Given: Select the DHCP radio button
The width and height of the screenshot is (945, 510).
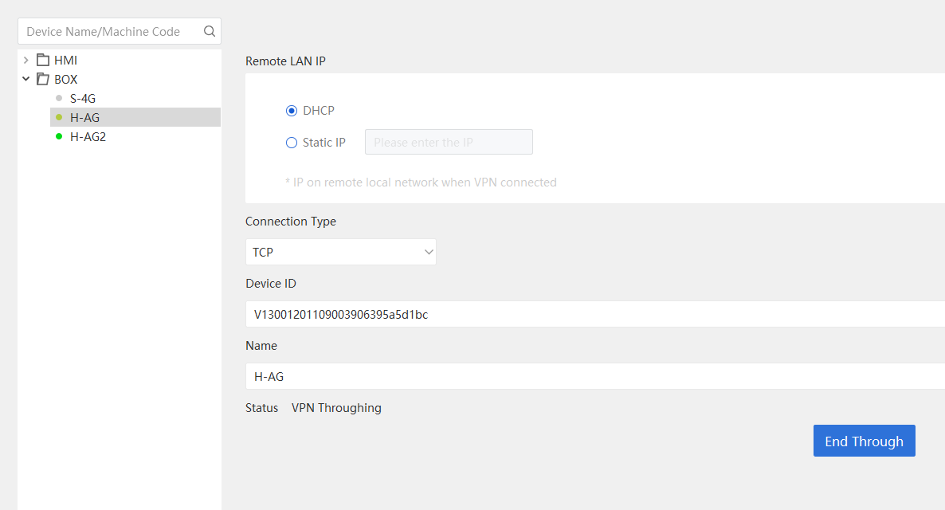Looking at the screenshot, I should pyautogui.click(x=292, y=111).
